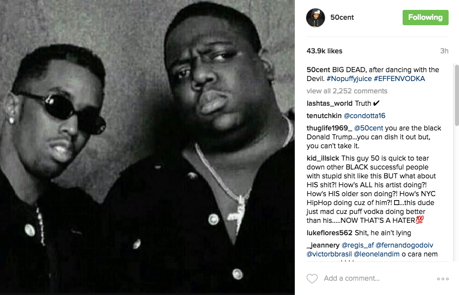Screen dimensions: 459x295
Task: Open the lukeflores562 commenter profile
Action: click(329, 233)
